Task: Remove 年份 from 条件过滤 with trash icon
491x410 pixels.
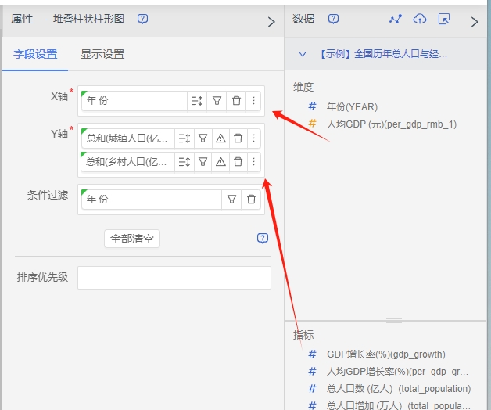Action: click(x=251, y=200)
